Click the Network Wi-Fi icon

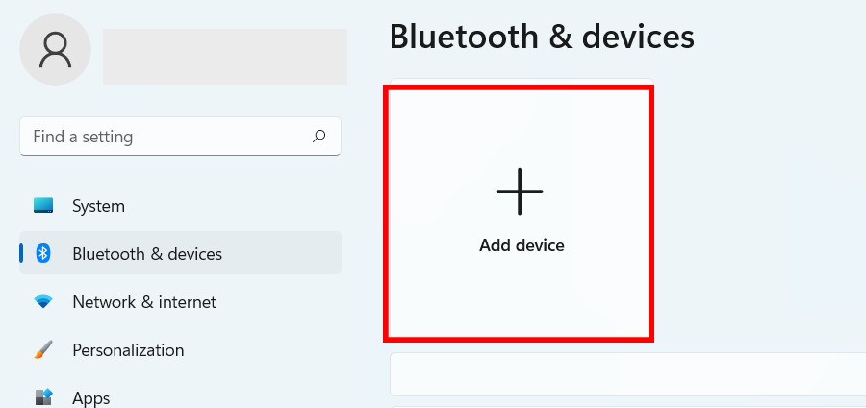(x=43, y=301)
